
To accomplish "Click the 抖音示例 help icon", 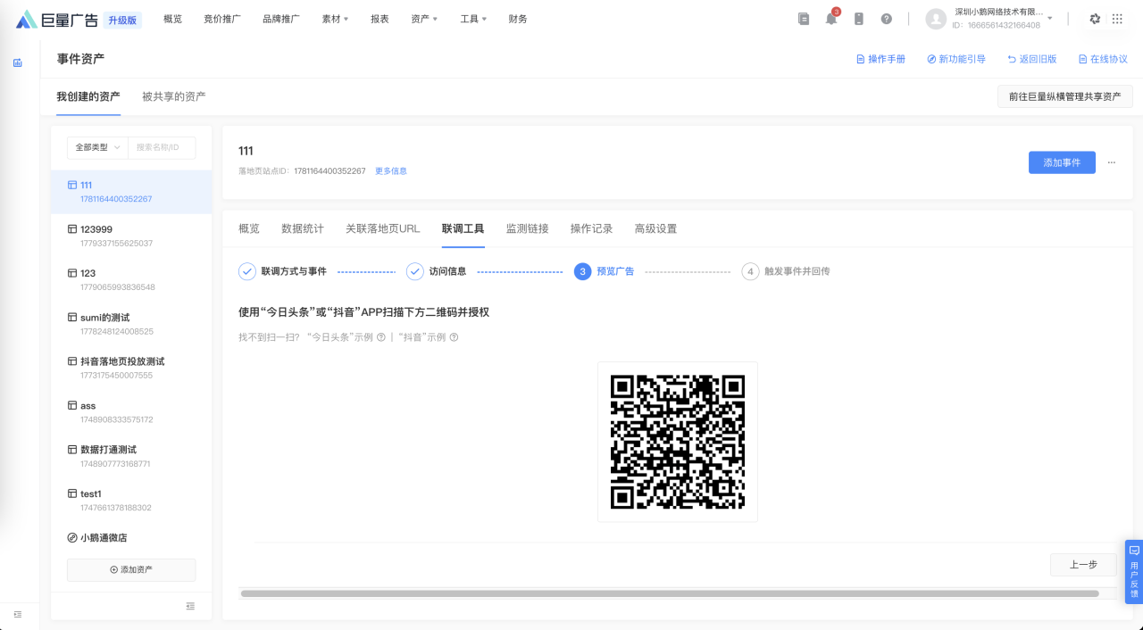I will pos(454,337).
